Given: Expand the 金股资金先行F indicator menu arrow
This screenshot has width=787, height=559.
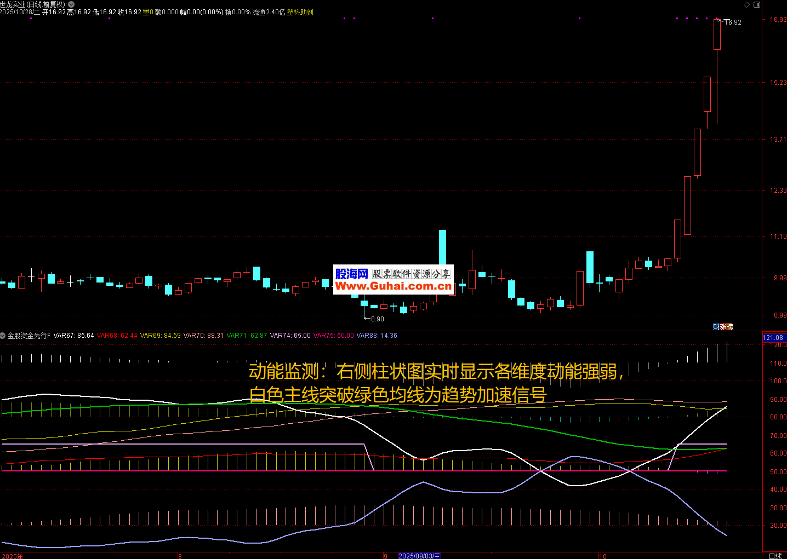Looking at the screenshot, I should [x=3, y=336].
